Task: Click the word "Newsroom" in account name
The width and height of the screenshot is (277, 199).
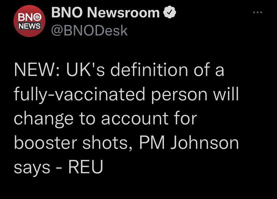Action: point(123,12)
